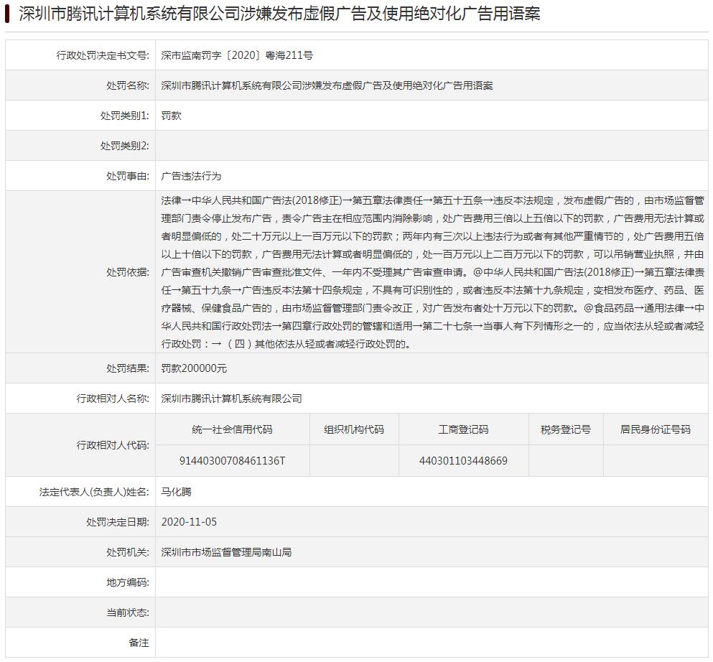The image size is (713, 662).
Task: Click the 处罚名称 value text
Action: [327, 85]
